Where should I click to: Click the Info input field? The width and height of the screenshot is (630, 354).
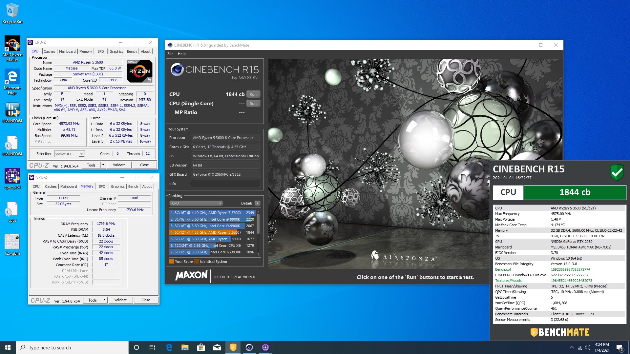click(x=225, y=184)
